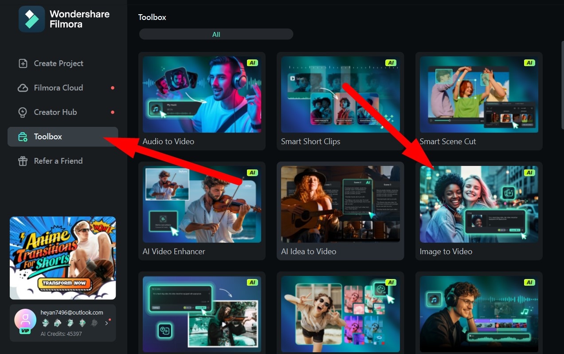
Task: Click the Transform Now button on anime banner
Action: coord(64,283)
